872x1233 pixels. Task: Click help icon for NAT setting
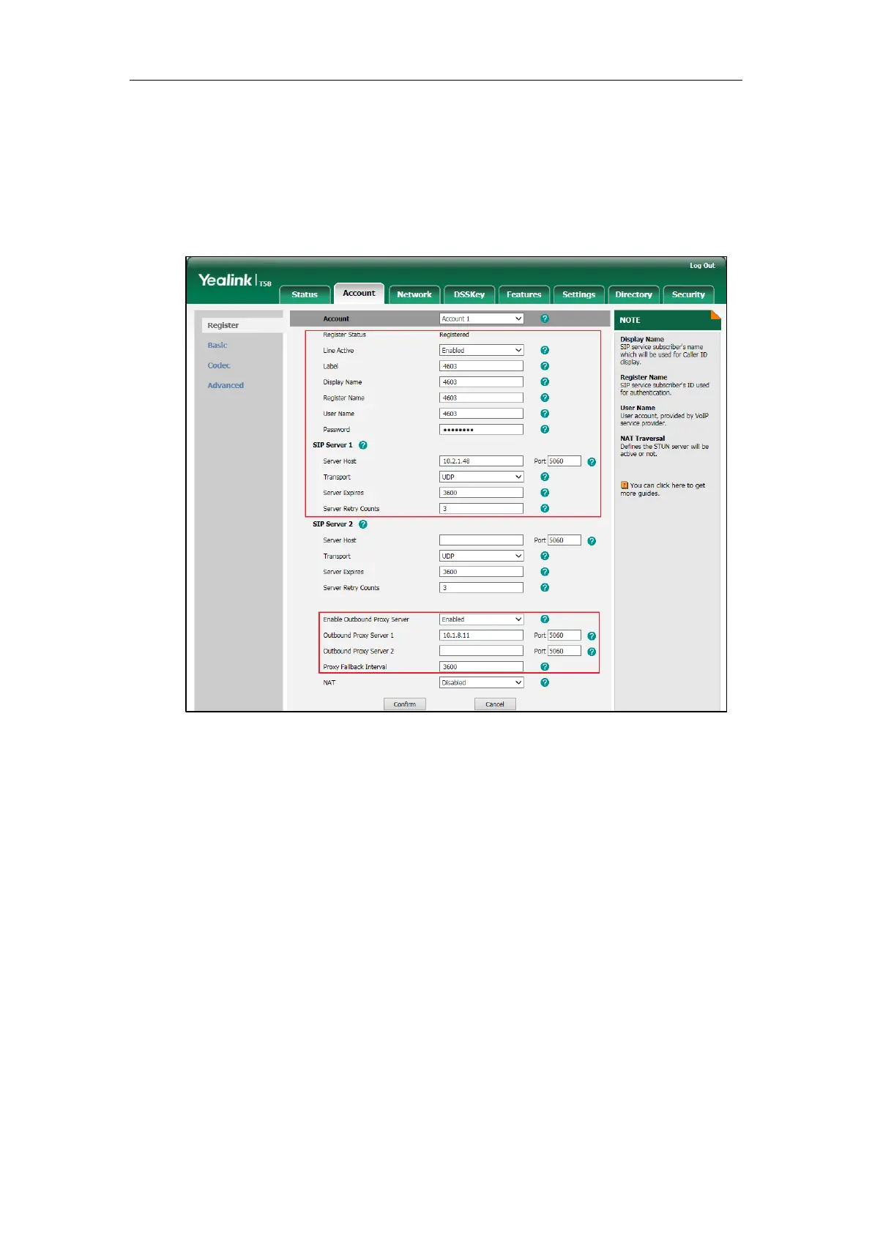pos(545,682)
